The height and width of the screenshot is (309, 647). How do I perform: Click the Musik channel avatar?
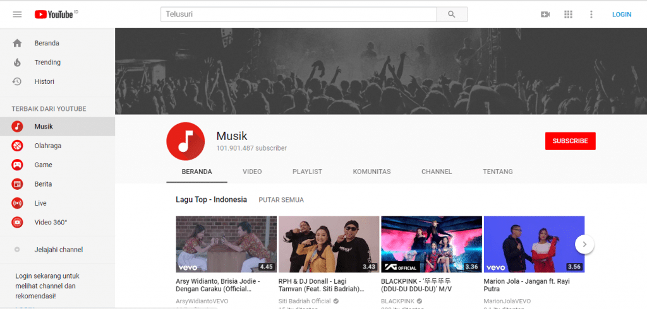click(x=186, y=141)
